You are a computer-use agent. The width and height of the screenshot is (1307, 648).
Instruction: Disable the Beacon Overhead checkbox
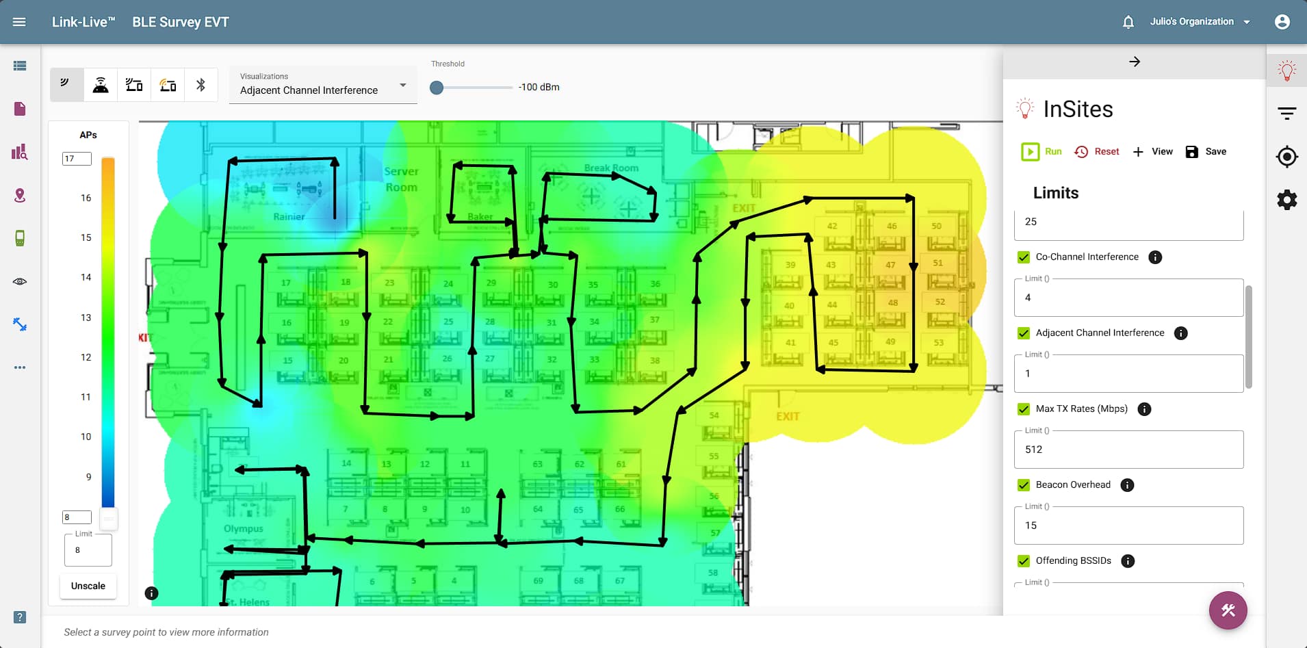(1024, 485)
